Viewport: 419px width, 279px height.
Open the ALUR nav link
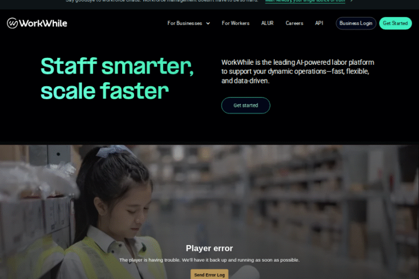pyautogui.click(x=267, y=23)
